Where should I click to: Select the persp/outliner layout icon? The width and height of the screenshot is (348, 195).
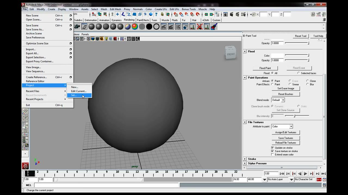[25, 125]
